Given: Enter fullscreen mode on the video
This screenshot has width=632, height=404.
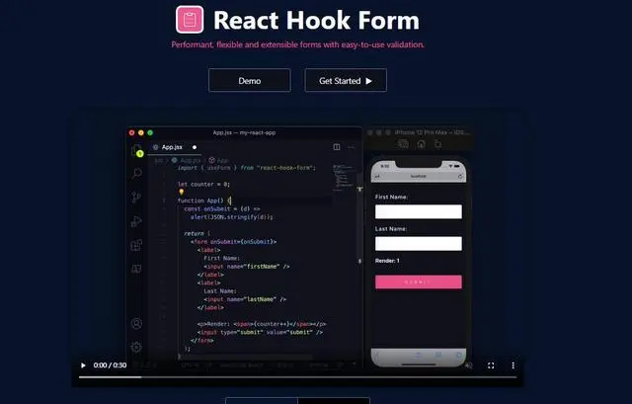Looking at the screenshot, I should [491, 365].
